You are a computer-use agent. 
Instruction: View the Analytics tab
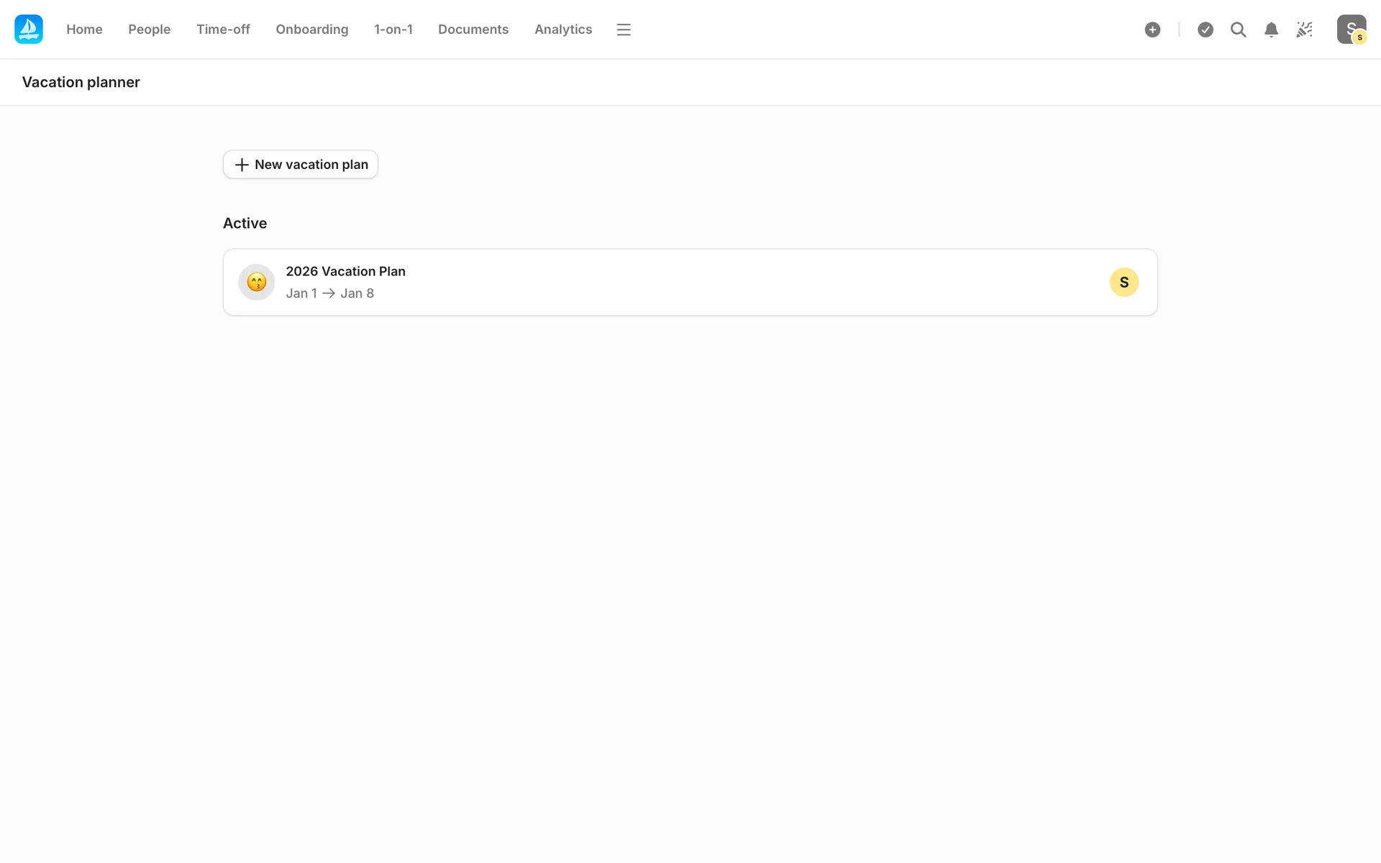coord(562,29)
